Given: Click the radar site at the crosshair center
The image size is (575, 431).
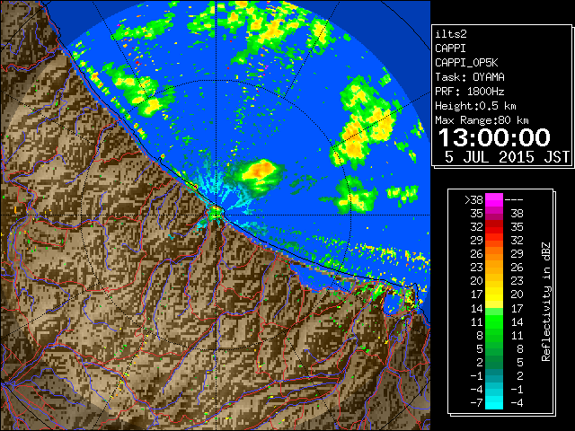Looking at the screenshot, I should tap(217, 215).
